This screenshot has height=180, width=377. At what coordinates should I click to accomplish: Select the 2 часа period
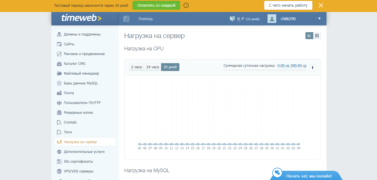pos(136,67)
